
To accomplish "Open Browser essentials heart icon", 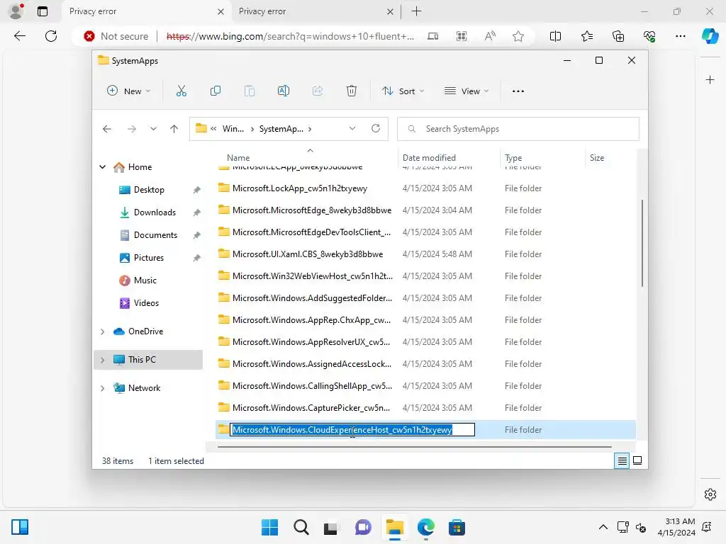I will pos(649,36).
